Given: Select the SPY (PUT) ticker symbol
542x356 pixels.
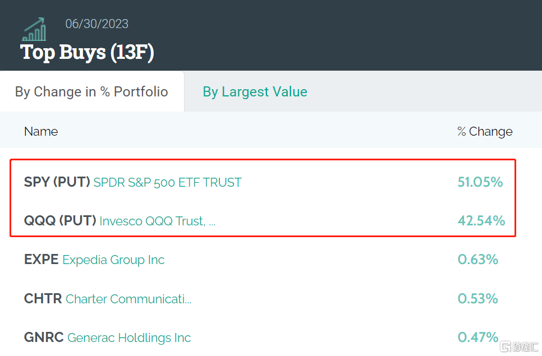Looking at the screenshot, I should pos(57,182).
